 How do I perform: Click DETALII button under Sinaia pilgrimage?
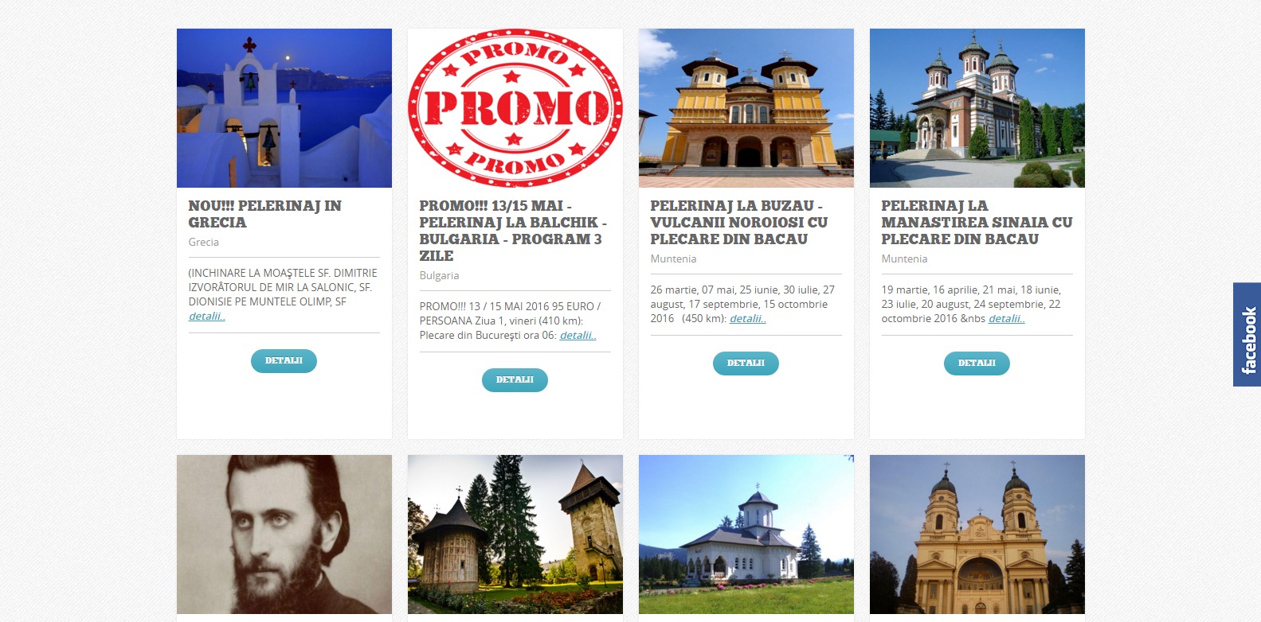point(977,363)
